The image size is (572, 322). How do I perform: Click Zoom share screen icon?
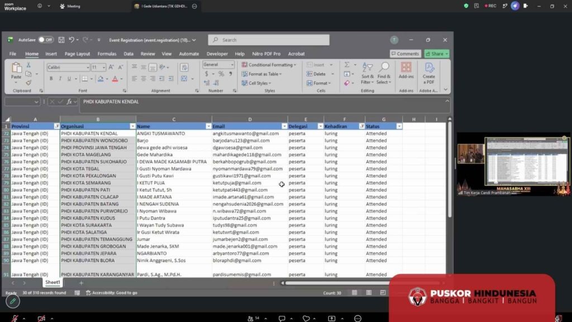pos(332,318)
